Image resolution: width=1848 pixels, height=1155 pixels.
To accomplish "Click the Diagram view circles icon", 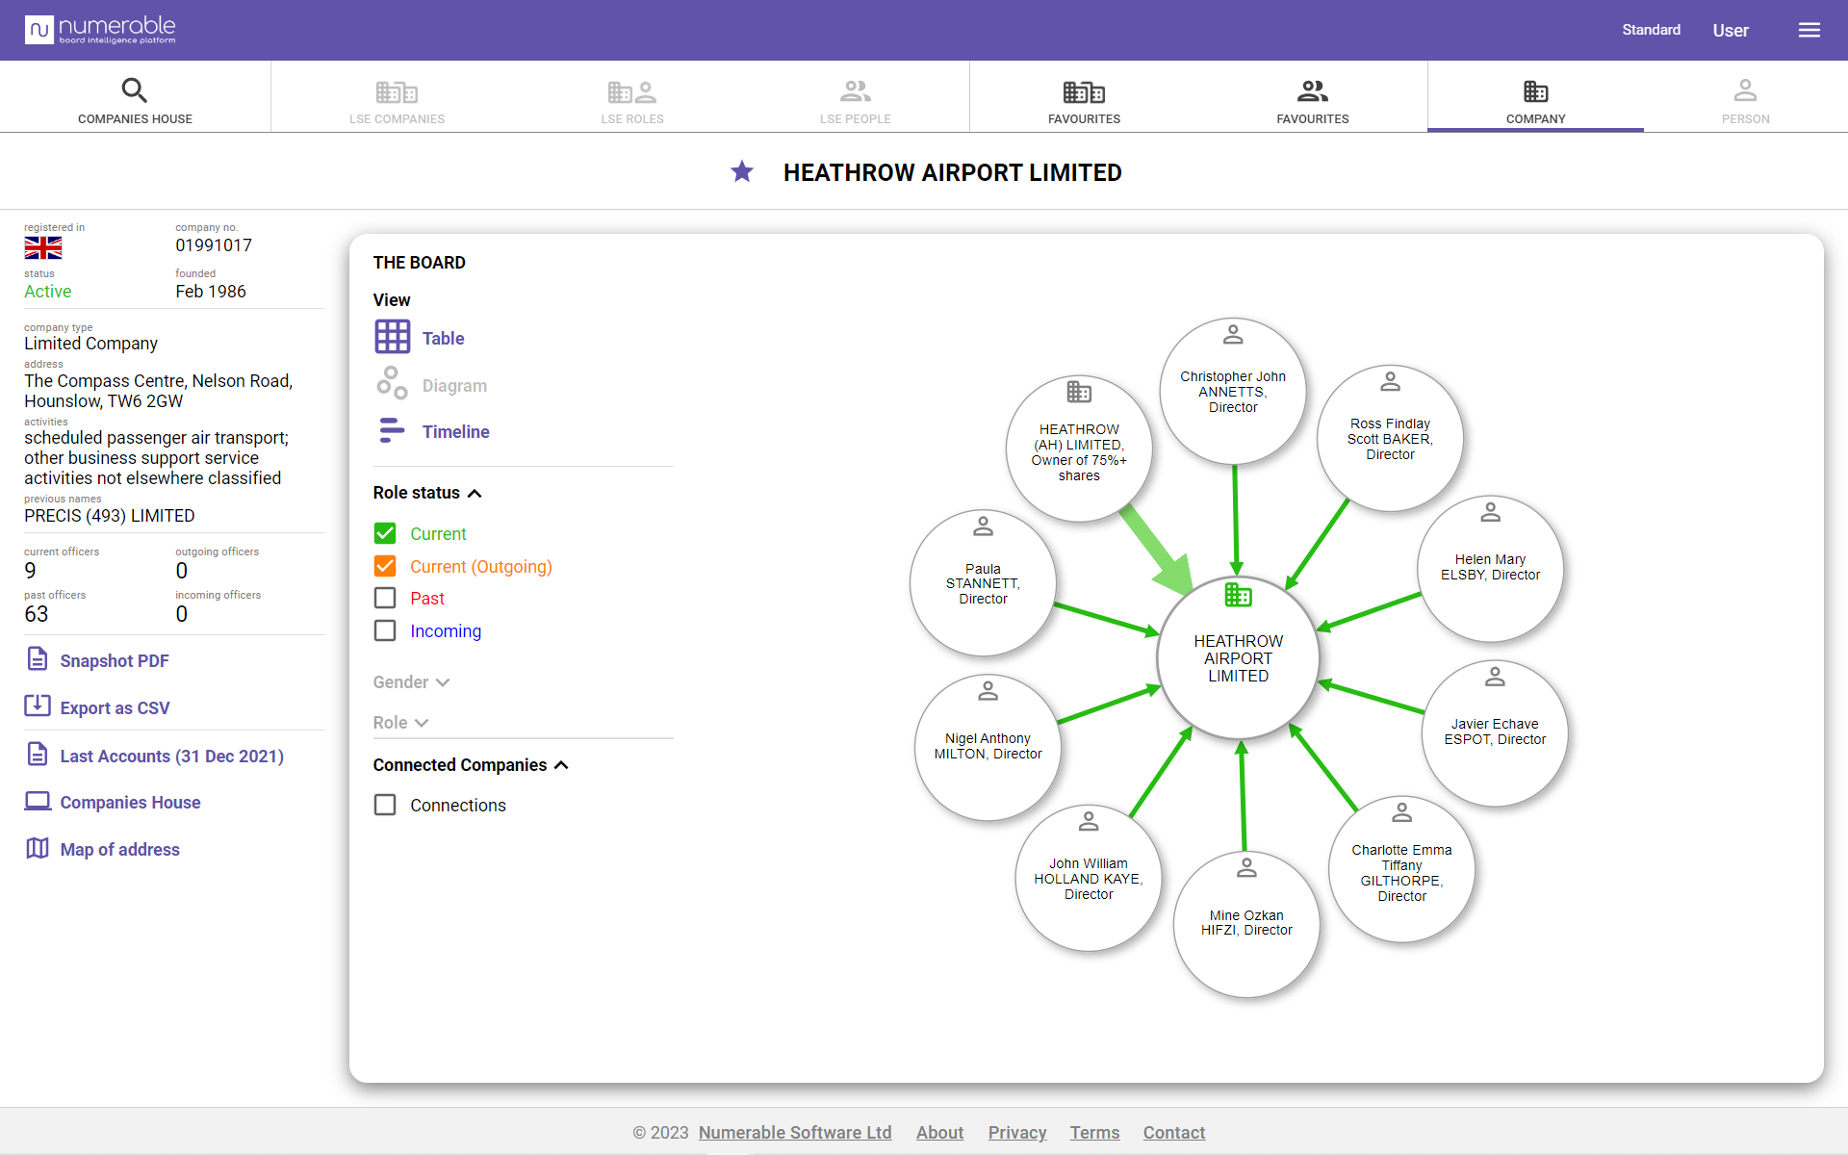I will (392, 383).
